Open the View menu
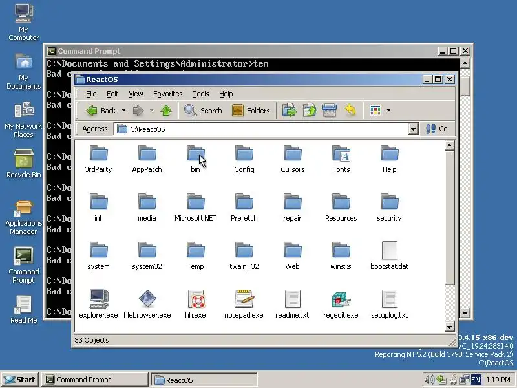The height and width of the screenshot is (388, 517). 136,94
